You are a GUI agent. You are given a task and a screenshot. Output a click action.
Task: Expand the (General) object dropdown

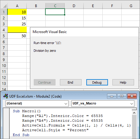[x=66, y=104]
